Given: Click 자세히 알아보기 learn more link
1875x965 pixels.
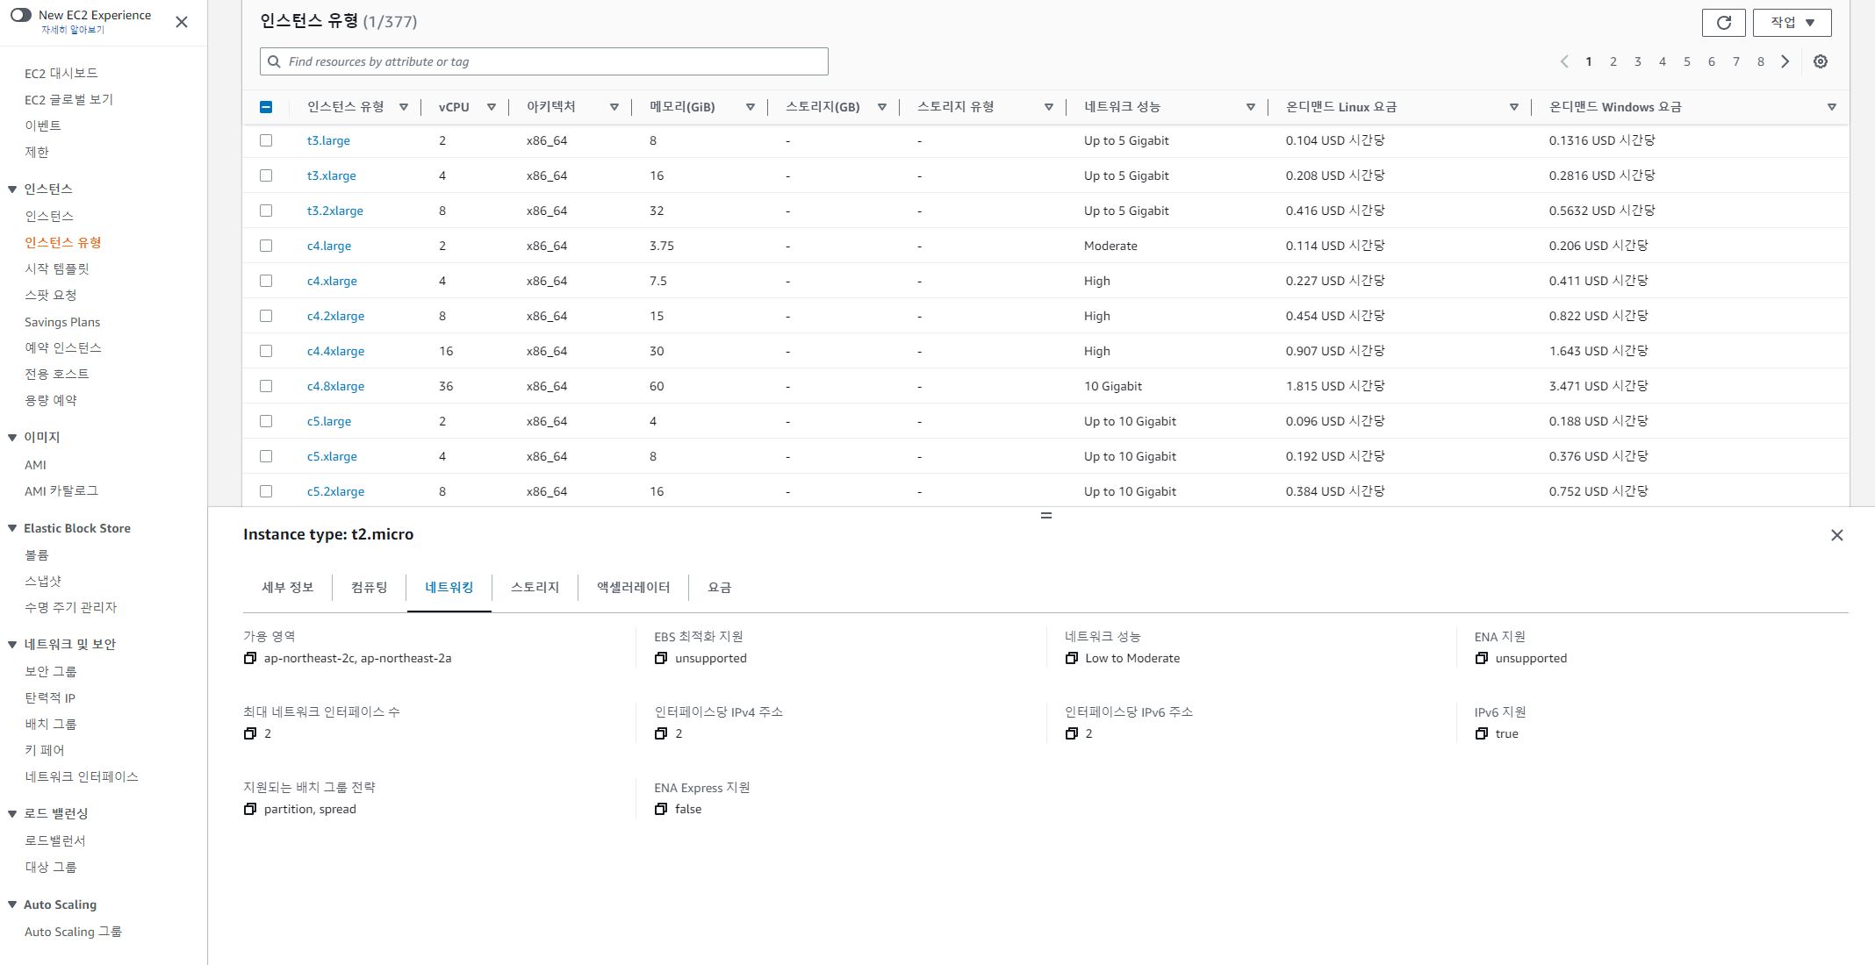Looking at the screenshot, I should tap(72, 30).
